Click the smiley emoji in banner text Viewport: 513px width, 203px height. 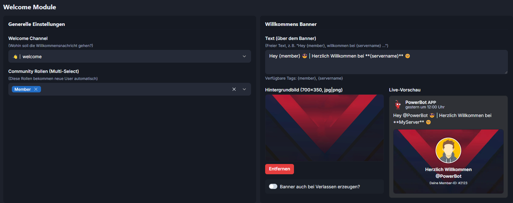(x=408, y=56)
